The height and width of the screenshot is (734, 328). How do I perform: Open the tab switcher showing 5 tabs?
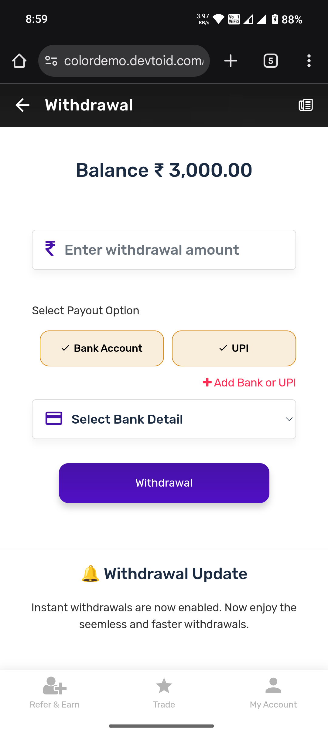click(x=271, y=61)
